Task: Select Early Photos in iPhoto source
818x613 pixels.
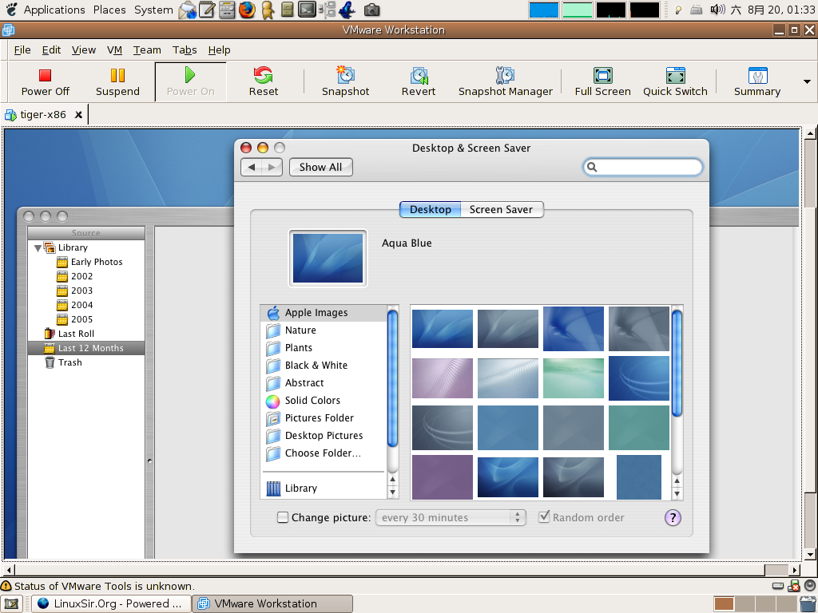Action: 86,262
